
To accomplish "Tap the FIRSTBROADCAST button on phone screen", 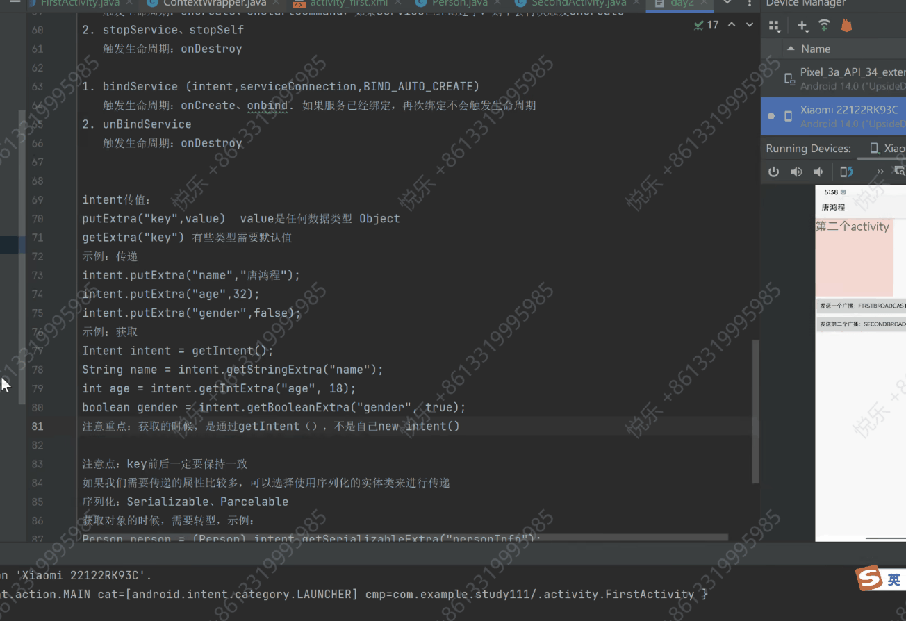I will tap(862, 305).
